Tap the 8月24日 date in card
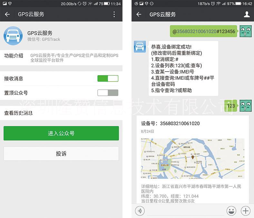Viewport: 254px width, 218px height. (147, 131)
